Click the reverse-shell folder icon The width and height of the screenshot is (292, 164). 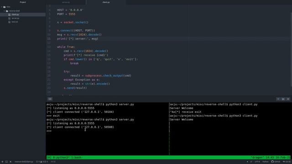click(x=7, y=11)
